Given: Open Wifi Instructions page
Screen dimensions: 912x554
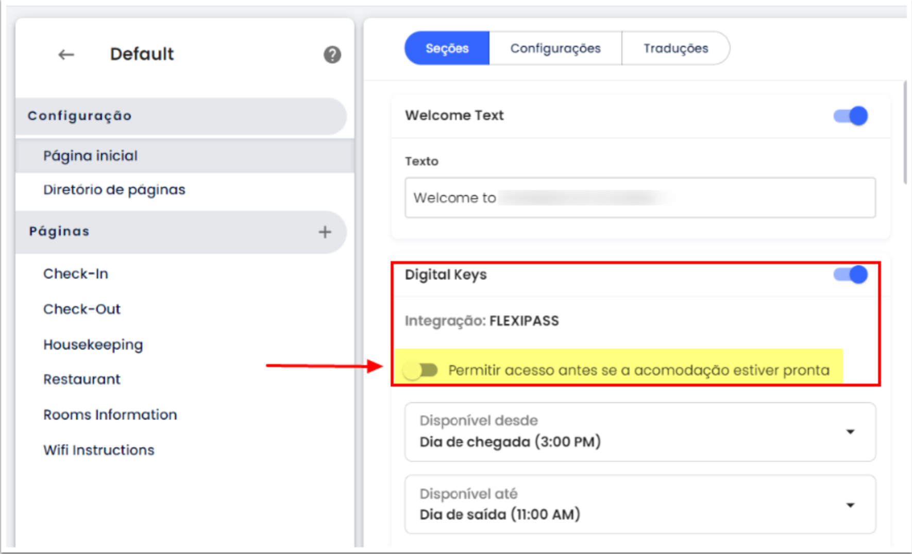Looking at the screenshot, I should tap(99, 450).
